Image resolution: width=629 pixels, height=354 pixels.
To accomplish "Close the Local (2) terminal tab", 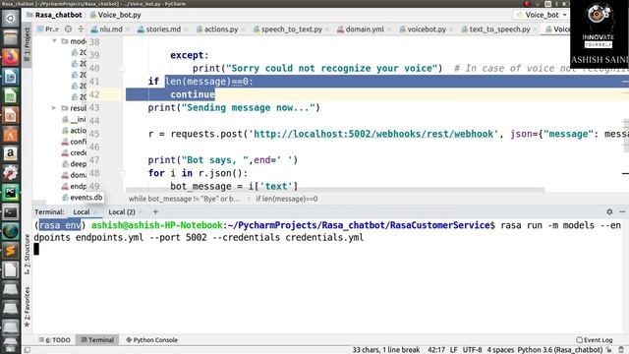I will coord(141,212).
